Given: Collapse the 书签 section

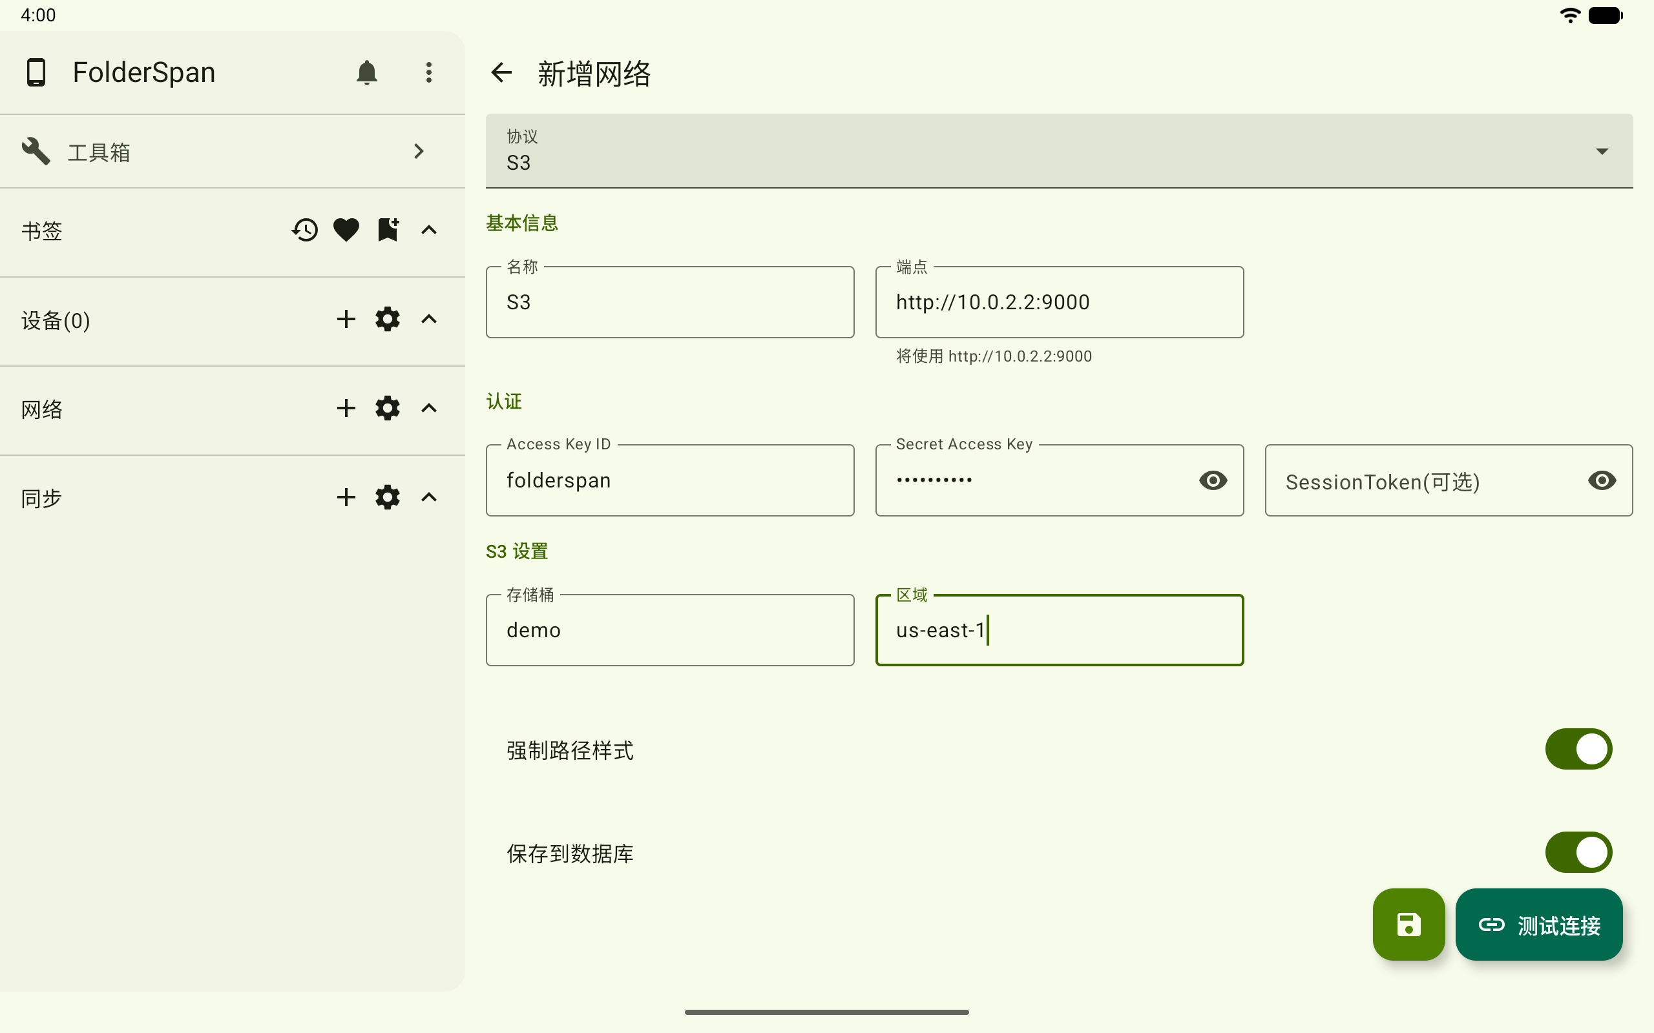Looking at the screenshot, I should tap(428, 230).
